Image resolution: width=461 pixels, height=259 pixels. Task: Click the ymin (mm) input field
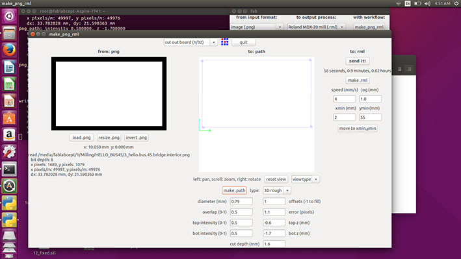[x=370, y=117]
